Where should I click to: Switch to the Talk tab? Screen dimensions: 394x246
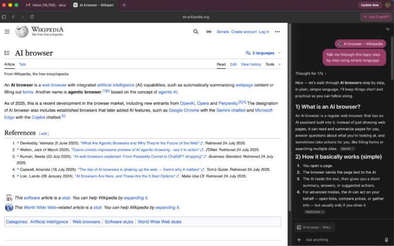click(x=22, y=64)
